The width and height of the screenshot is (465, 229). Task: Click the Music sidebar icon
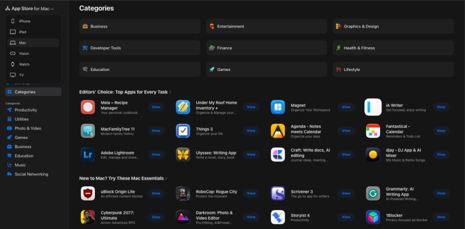tap(10, 165)
